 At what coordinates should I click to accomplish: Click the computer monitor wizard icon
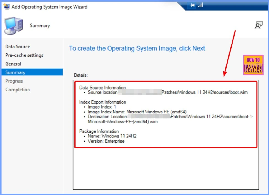[x=14, y=26]
